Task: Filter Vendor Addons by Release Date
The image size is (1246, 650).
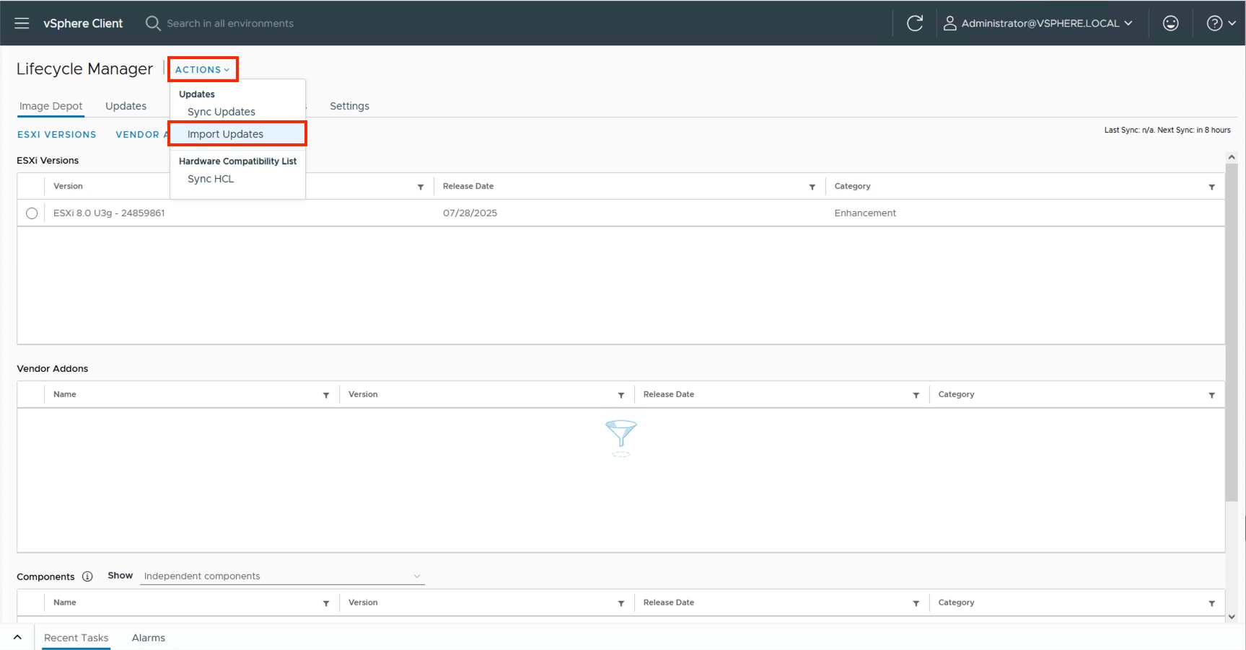Action: 916,395
